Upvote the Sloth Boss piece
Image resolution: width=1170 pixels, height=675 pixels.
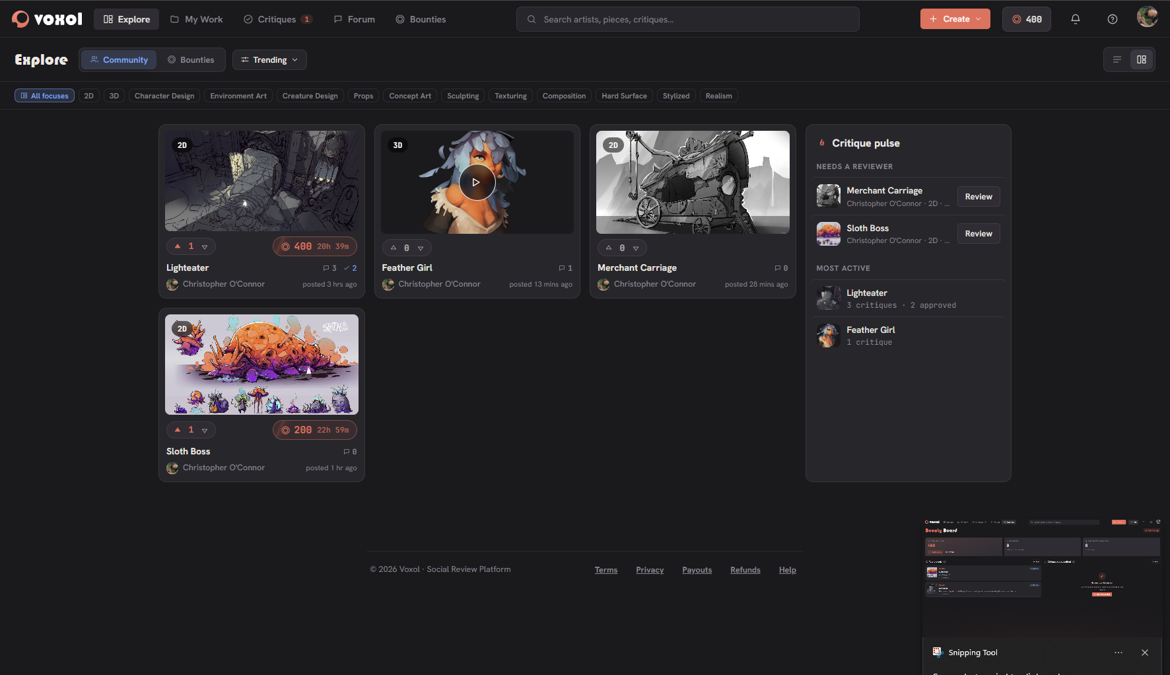coord(178,430)
